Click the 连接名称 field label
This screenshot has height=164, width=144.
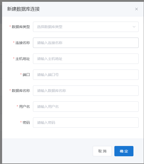23,43
